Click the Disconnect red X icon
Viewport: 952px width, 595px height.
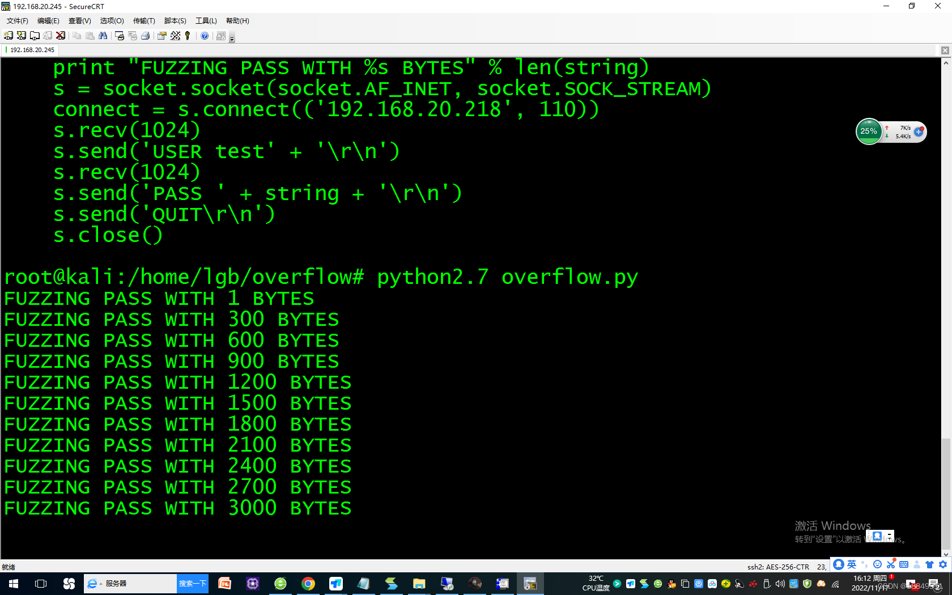tap(61, 36)
